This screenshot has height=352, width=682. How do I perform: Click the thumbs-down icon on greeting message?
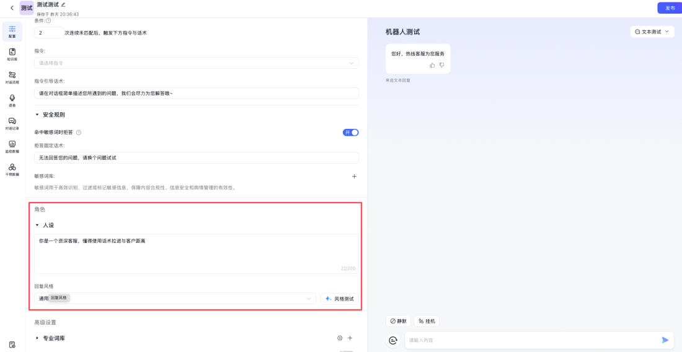click(441, 65)
